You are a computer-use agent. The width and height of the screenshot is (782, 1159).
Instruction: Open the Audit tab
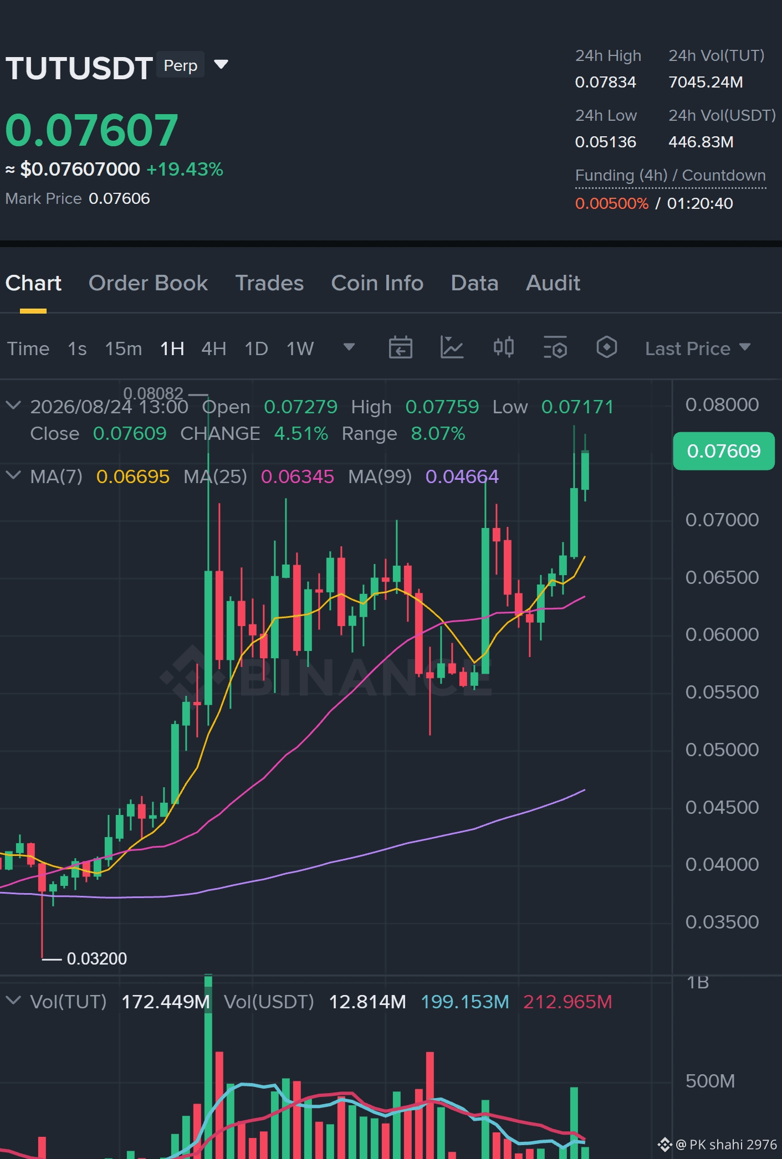click(553, 283)
